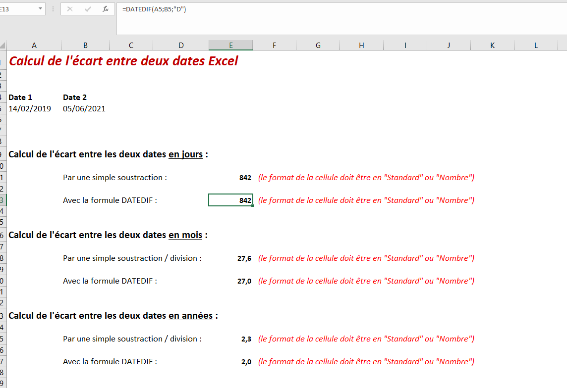Select column F header
This screenshot has height=388, width=567.
click(x=274, y=46)
